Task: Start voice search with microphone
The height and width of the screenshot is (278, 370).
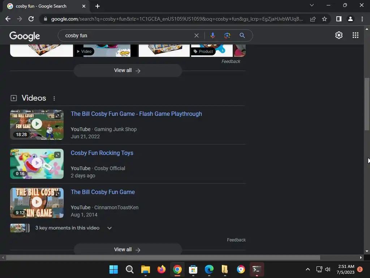Action: [212, 35]
